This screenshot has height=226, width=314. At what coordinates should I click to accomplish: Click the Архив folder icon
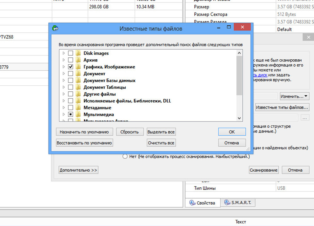(78, 60)
